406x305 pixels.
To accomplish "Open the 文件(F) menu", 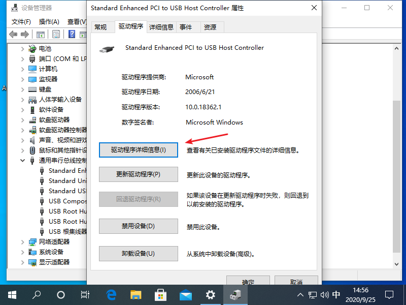I will click(x=20, y=22).
